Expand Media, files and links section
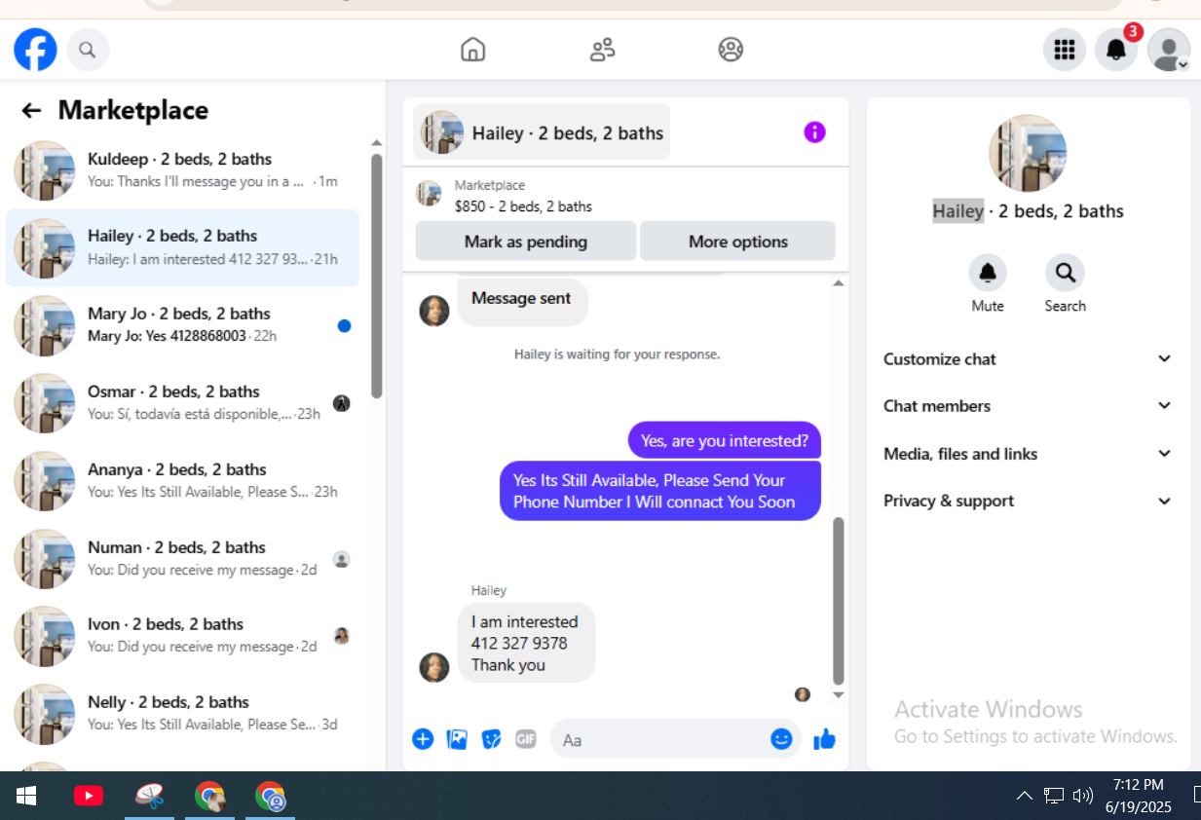Image resolution: width=1201 pixels, height=820 pixels. 1028,454
